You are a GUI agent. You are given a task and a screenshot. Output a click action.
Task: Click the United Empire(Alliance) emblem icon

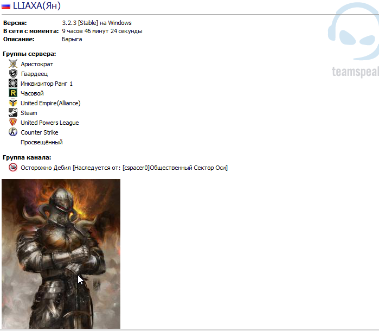[x=13, y=103]
